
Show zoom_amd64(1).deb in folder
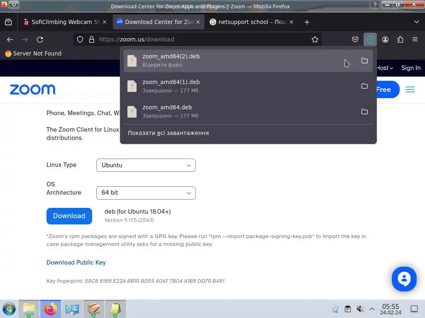[364, 86]
